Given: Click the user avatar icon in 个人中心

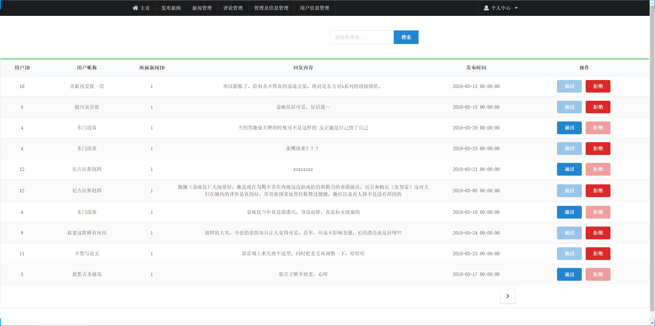Looking at the screenshot, I should coord(486,8).
